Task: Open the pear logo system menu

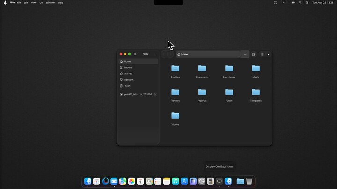Action: coord(5,3)
